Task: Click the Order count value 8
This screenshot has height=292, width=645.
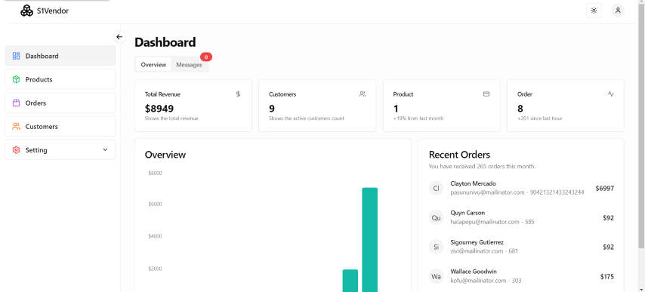Action: (x=520, y=109)
